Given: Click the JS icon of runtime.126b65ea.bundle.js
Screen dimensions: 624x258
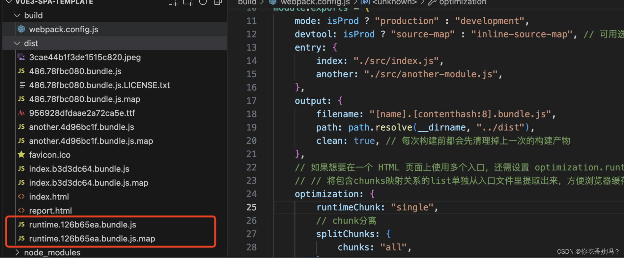Looking at the screenshot, I should (21, 224).
